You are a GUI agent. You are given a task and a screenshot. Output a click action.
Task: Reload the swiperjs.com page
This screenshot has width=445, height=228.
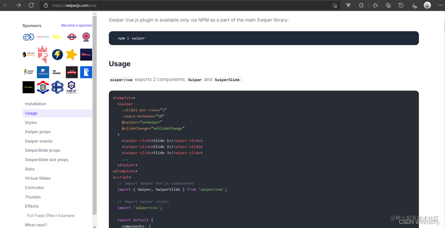[31, 5]
